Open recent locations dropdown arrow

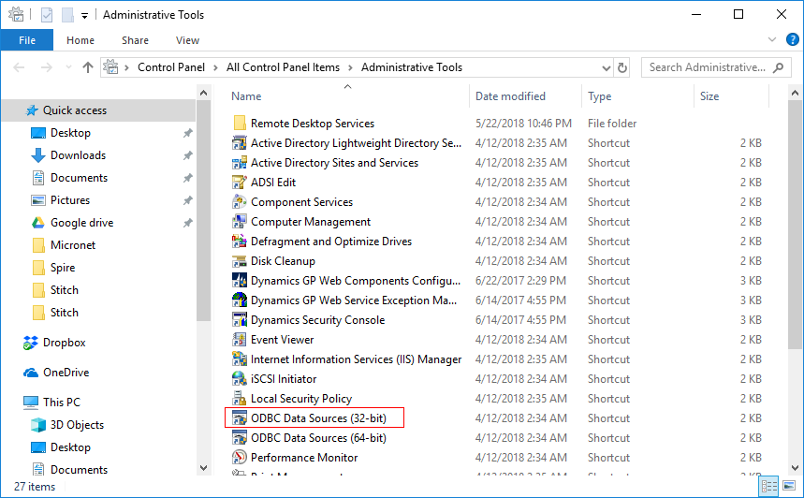click(68, 67)
